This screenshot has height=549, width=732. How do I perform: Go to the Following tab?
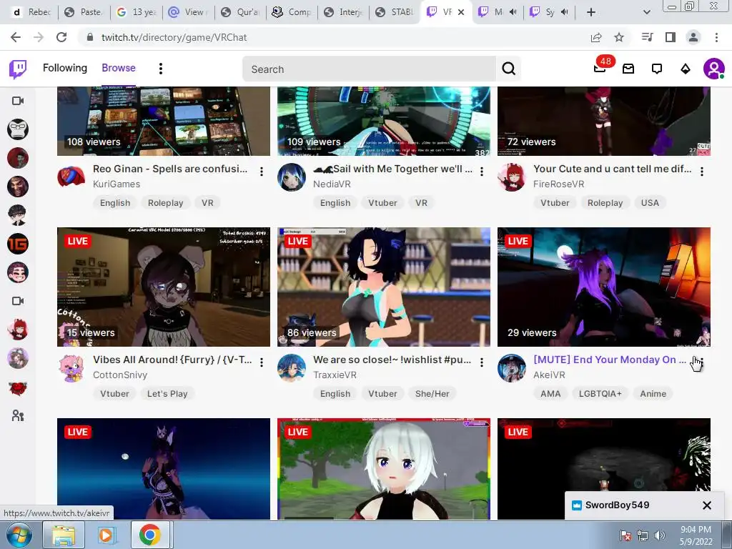pyautogui.click(x=65, y=68)
